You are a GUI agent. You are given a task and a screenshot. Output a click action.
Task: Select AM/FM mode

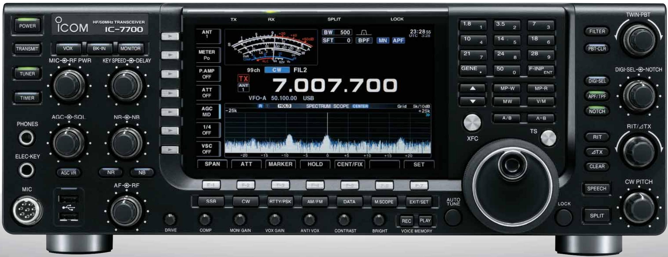click(315, 201)
